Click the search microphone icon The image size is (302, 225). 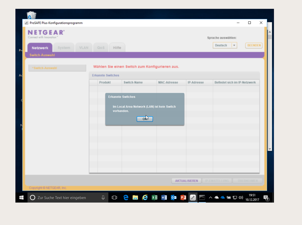click(103, 198)
